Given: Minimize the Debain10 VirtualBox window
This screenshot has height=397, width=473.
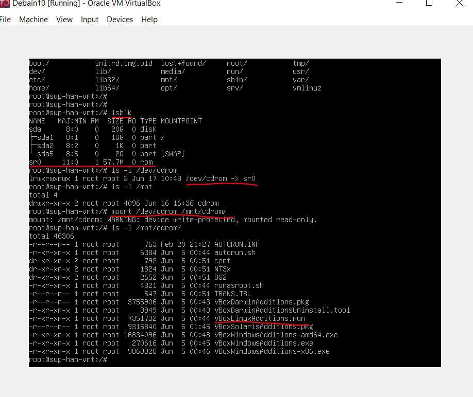Looking at the screenshot, I should 399,3.
